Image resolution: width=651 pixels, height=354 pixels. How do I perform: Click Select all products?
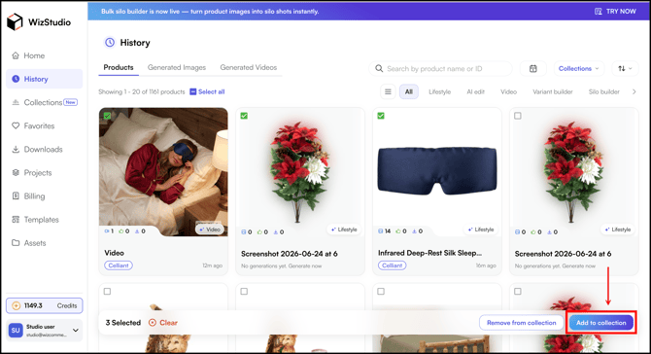(207, 91)
